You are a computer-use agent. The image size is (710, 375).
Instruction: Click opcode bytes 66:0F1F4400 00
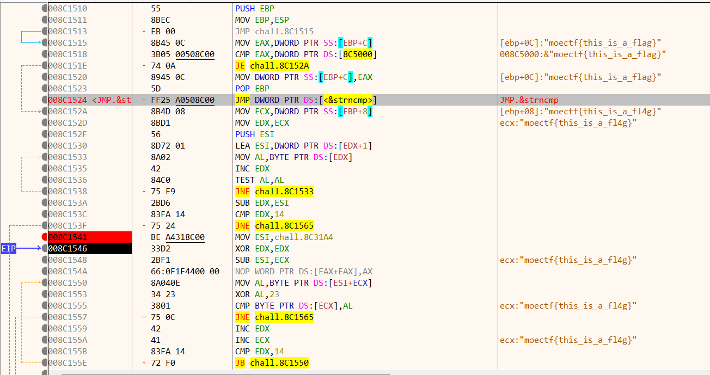pyautogui.click(x=185, y=272)
